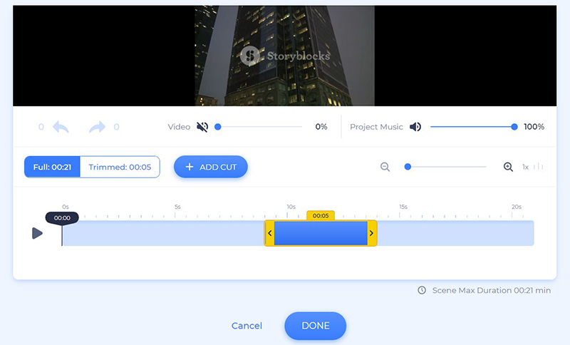
Task: Select the blue trimmed clip segment
Action: pyautogui.click(x=321, y=233)
